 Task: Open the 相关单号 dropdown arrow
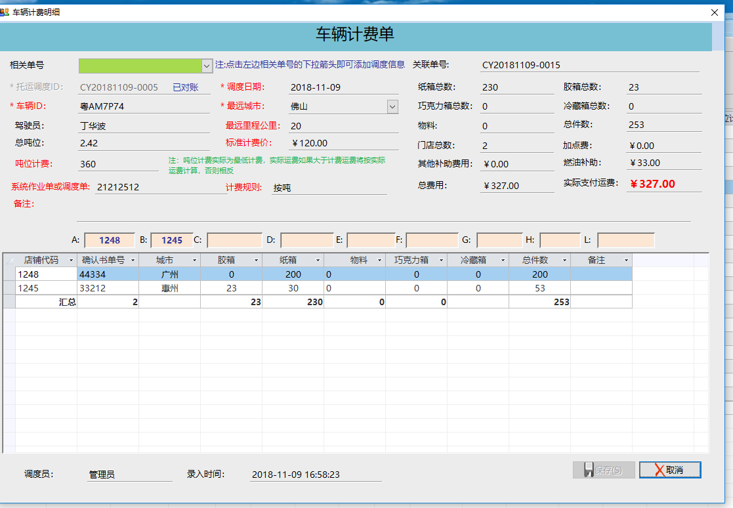[x=207, y=66]
